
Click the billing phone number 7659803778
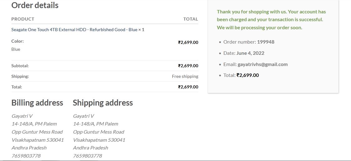[26, 156]
